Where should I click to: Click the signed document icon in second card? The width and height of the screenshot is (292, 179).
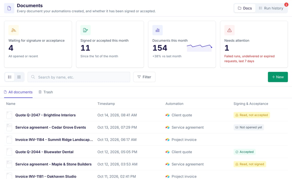(x=86, y=30)
